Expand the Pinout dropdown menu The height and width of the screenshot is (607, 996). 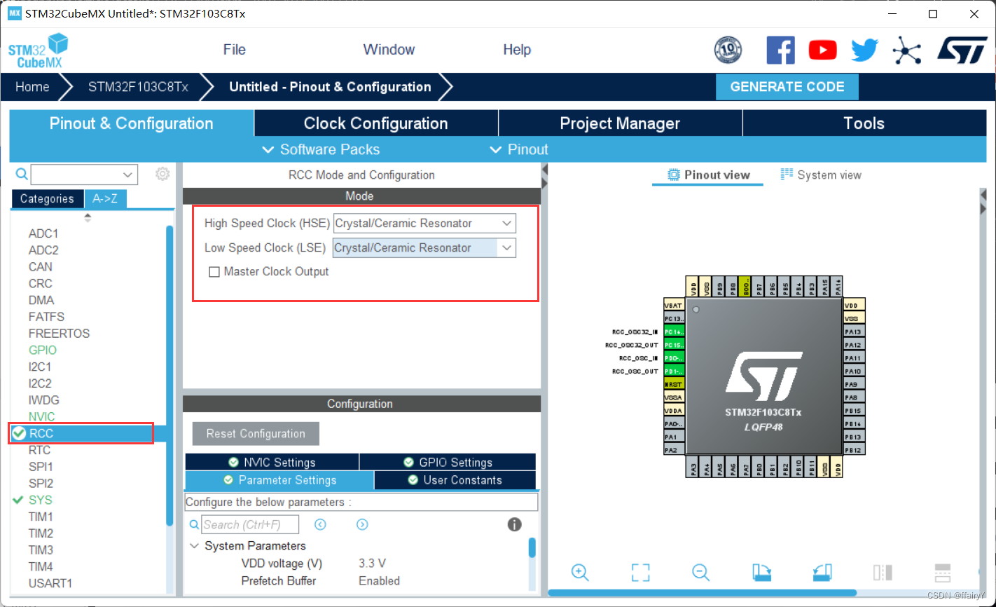click(519, 149)
